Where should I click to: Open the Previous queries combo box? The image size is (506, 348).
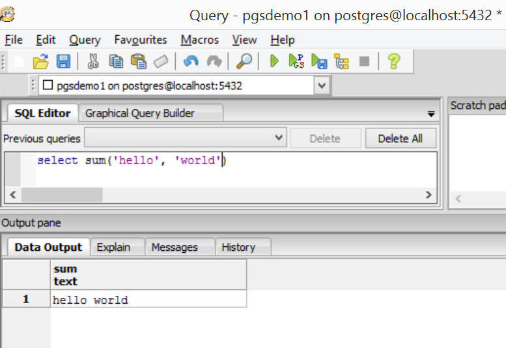tap(185, 138)
